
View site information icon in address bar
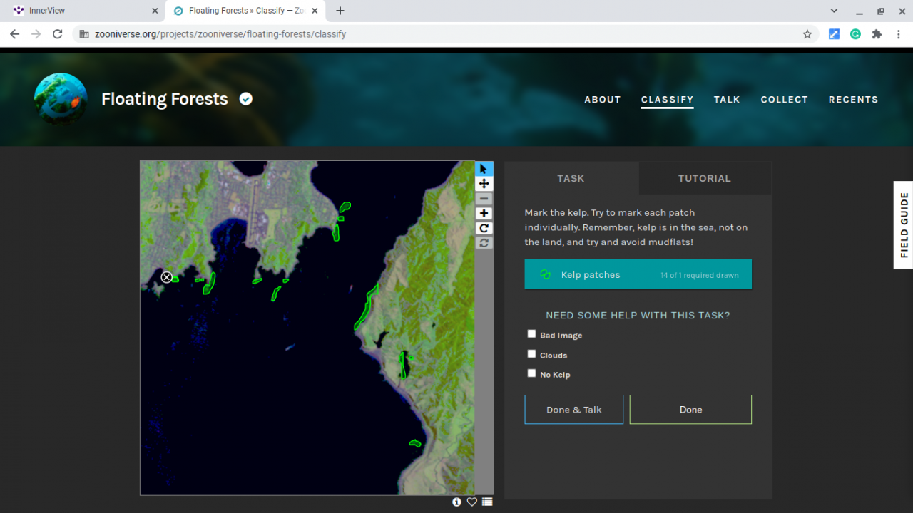[83, 34]
